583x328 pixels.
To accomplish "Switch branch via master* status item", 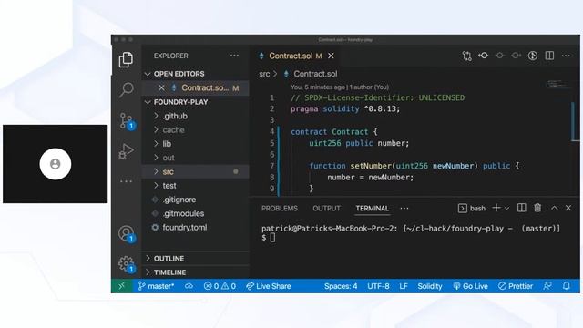I will (x=156, y=286).
